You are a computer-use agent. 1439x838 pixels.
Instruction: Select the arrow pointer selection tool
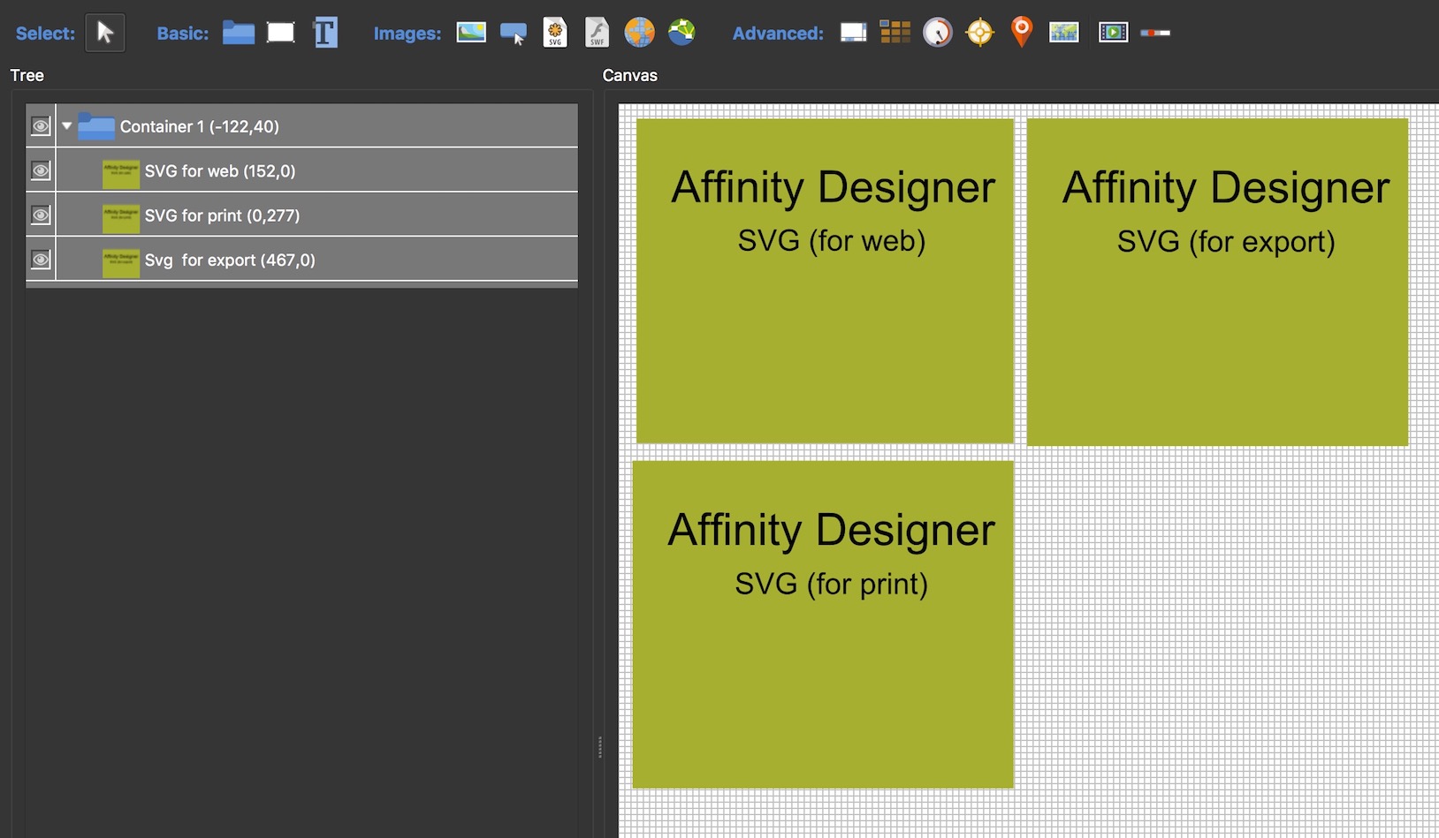[105, 34]
